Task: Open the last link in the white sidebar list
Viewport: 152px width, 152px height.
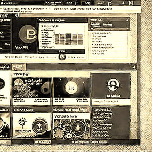Action: [x=98, y=54]
